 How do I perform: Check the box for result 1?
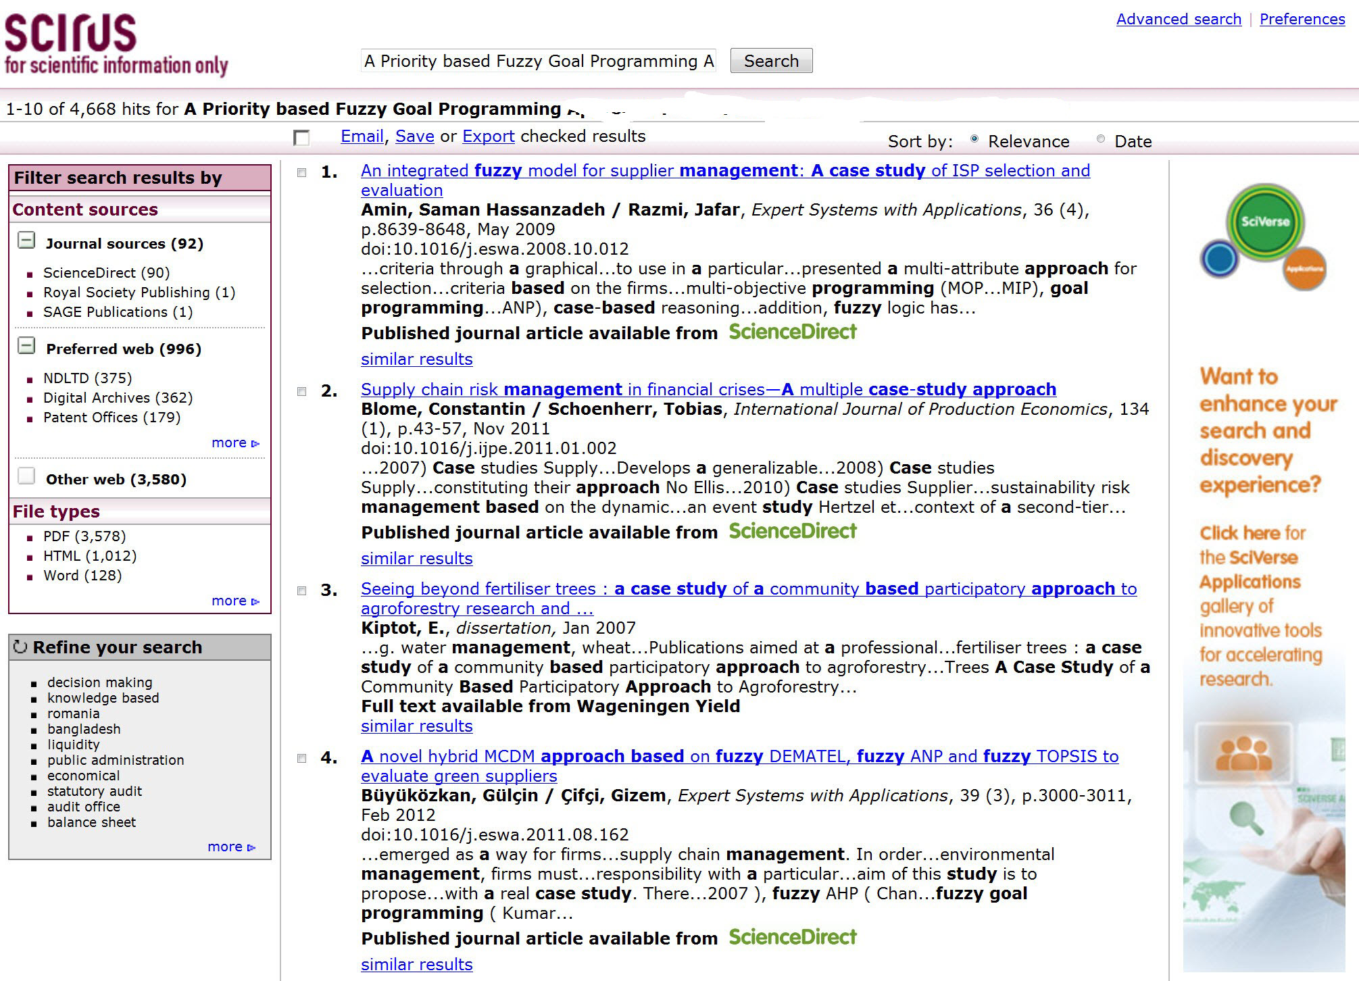click(x=302, y=173)
